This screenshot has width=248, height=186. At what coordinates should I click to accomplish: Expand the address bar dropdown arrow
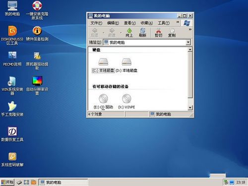[x=188, y=42]
